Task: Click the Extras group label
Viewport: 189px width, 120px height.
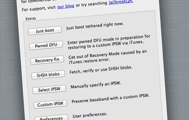Action: (x=31, y=18)
